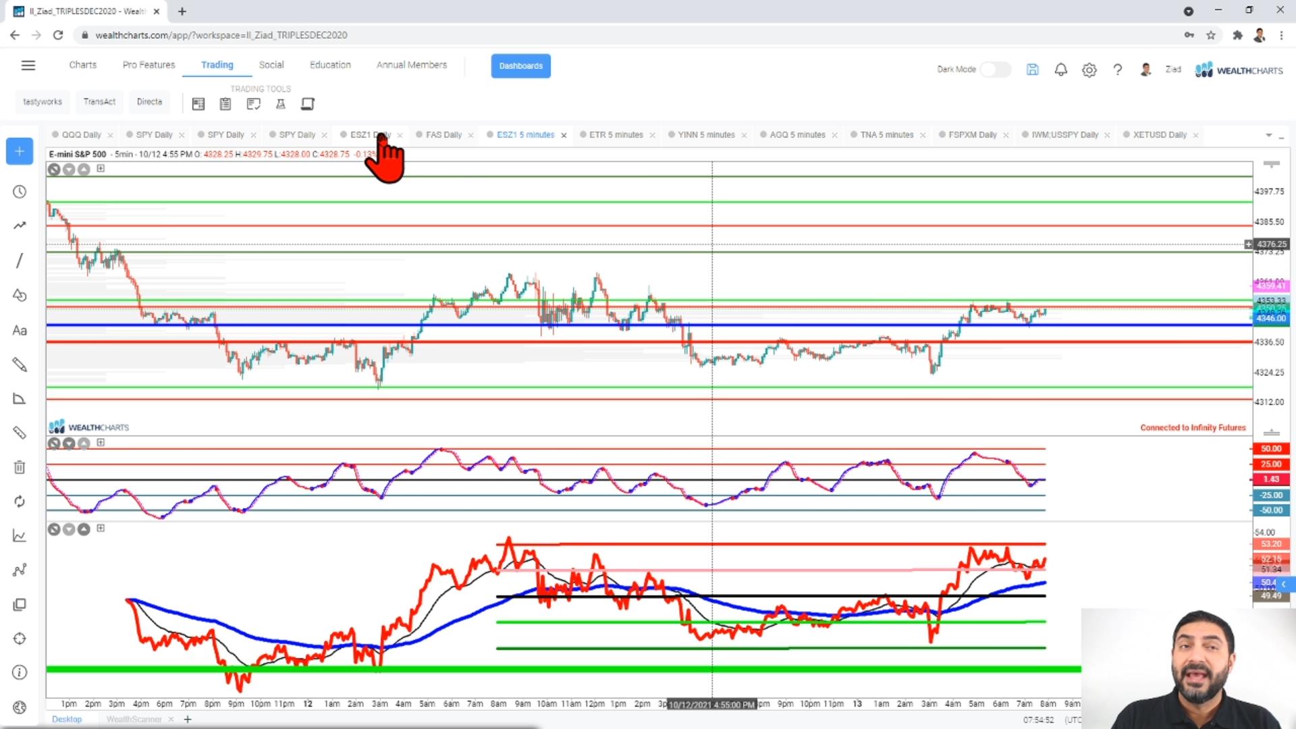Select the crosshair target tool
Image resolution: width=1296 pixels, height=729 pixels.
(20, 639)
